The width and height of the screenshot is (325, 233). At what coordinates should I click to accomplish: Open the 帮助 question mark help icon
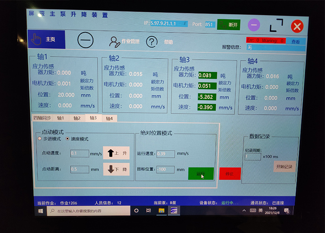click(152, 41)
